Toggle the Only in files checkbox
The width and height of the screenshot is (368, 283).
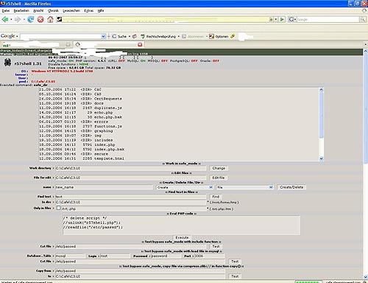pyautogui.click(x=58, y=208)
